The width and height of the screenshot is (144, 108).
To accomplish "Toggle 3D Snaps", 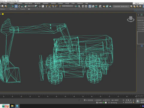I will tap(46, 6).
